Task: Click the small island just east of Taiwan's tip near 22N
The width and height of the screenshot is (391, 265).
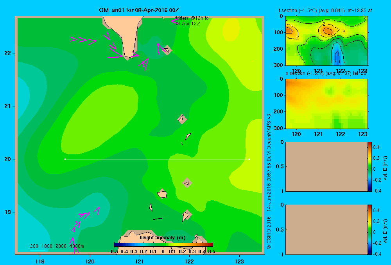Action: (167, 50)
